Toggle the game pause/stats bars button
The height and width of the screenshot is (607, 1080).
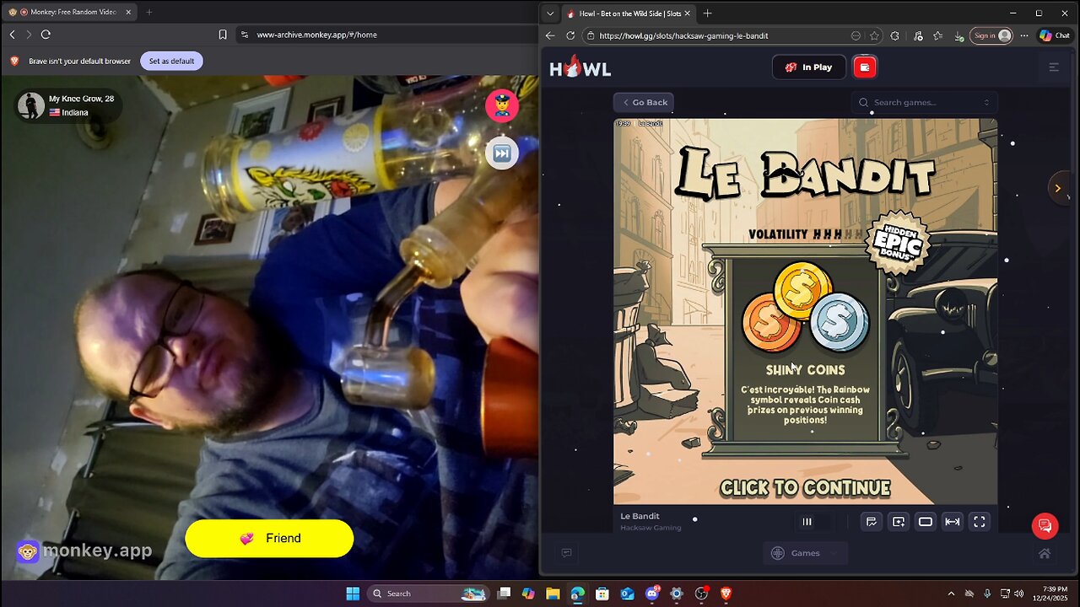point(807,522)
